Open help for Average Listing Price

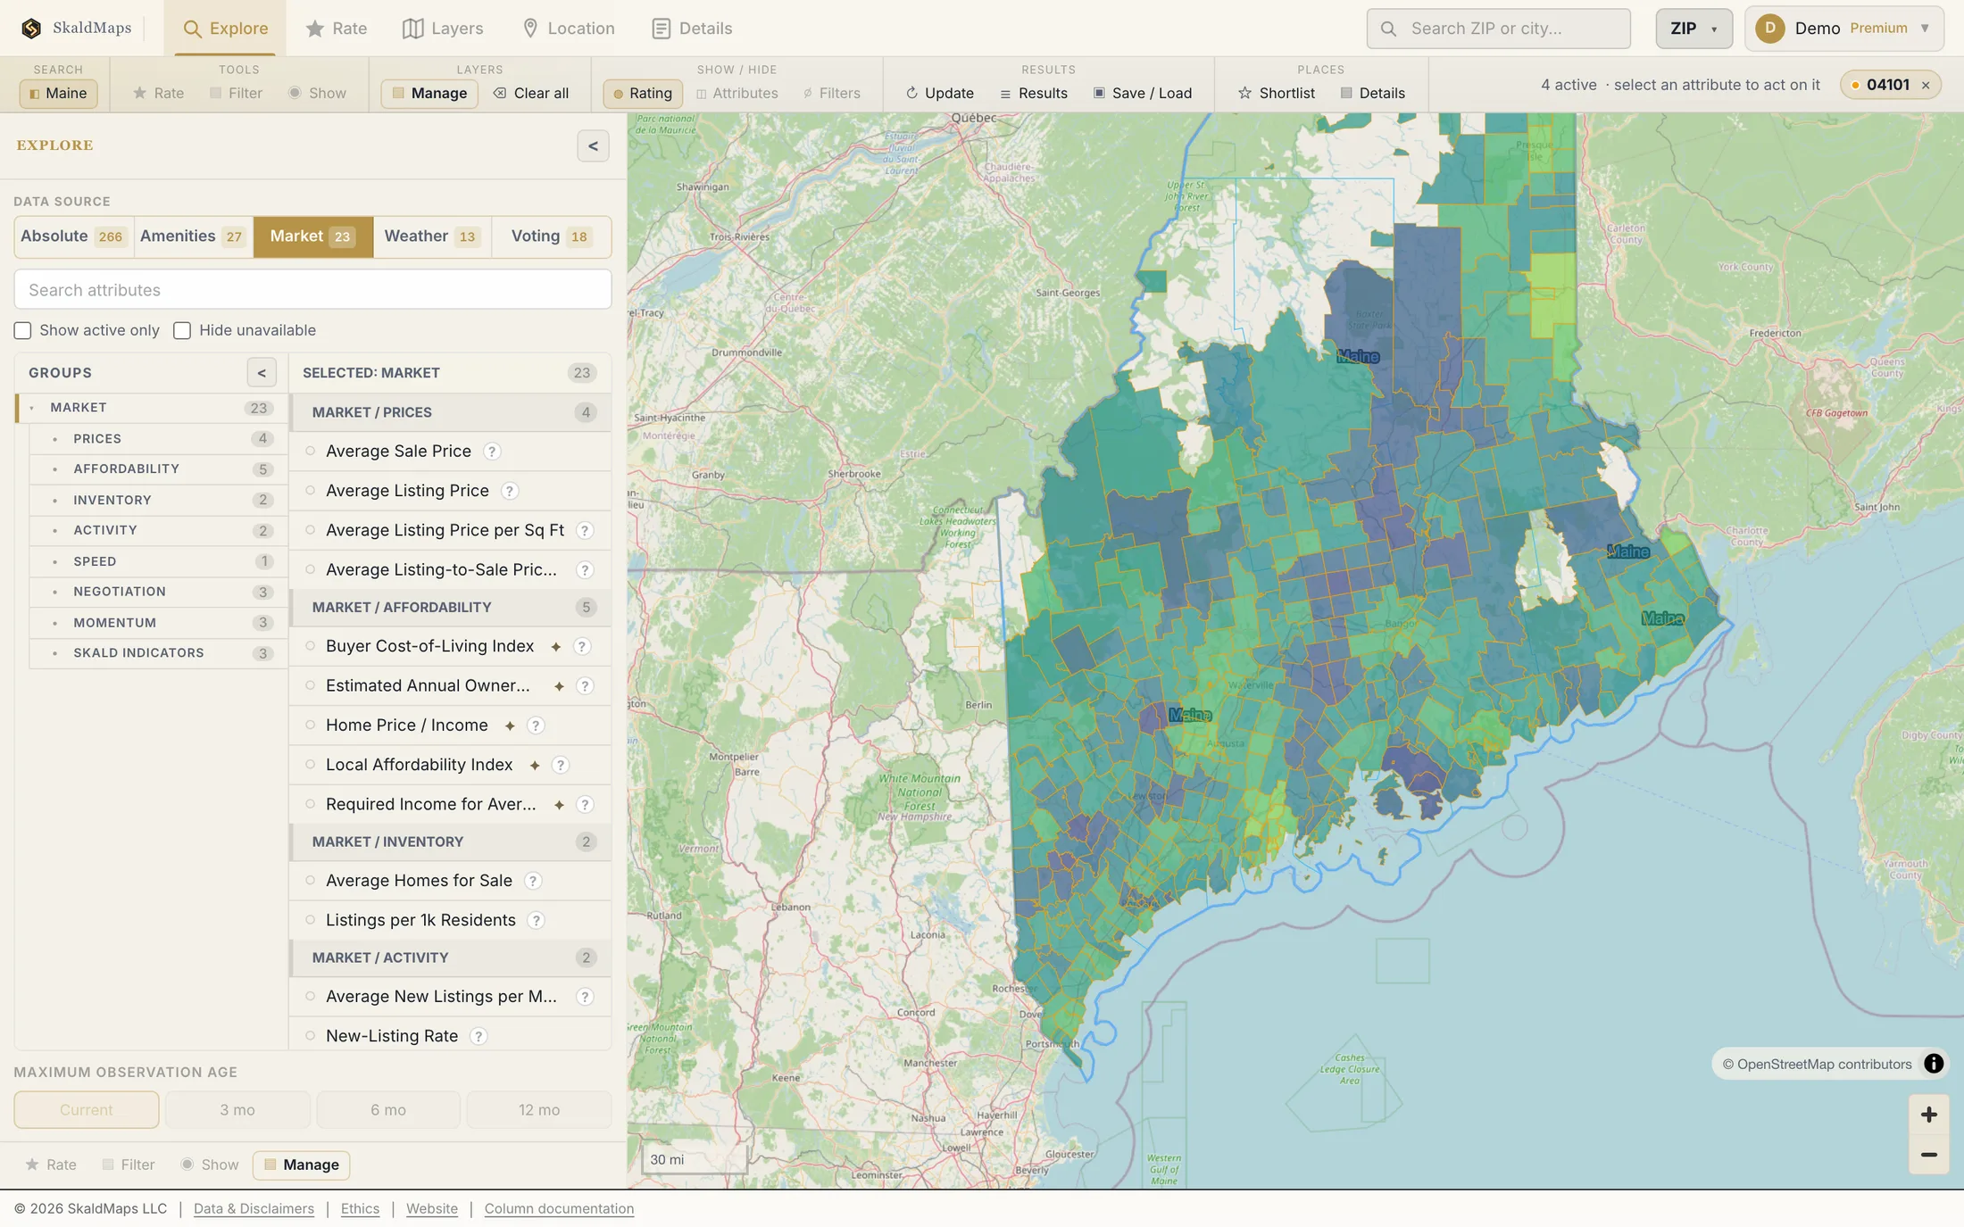point(509,491)
